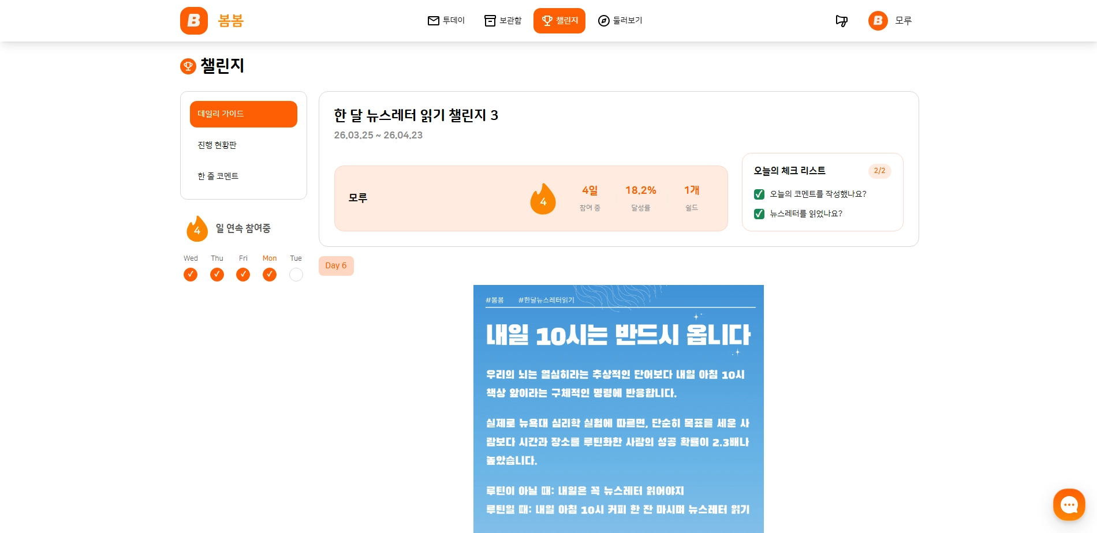Open the chat support floating button
1097x533 pixels.
point(1069,505)
